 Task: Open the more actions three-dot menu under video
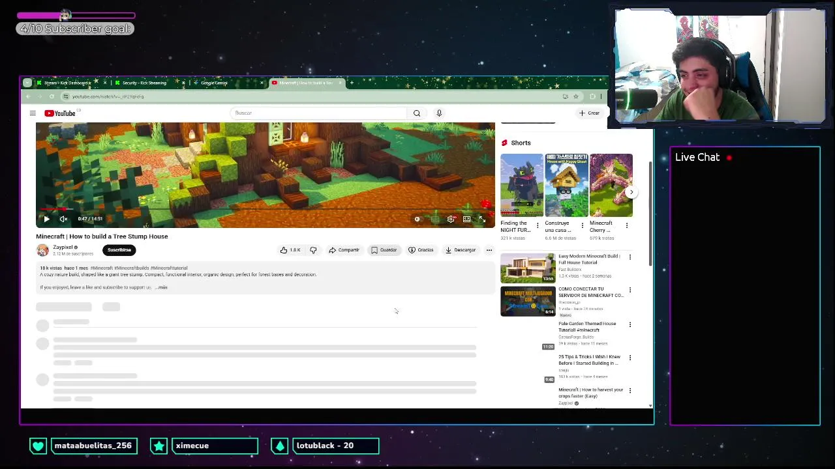coord(489,250)
